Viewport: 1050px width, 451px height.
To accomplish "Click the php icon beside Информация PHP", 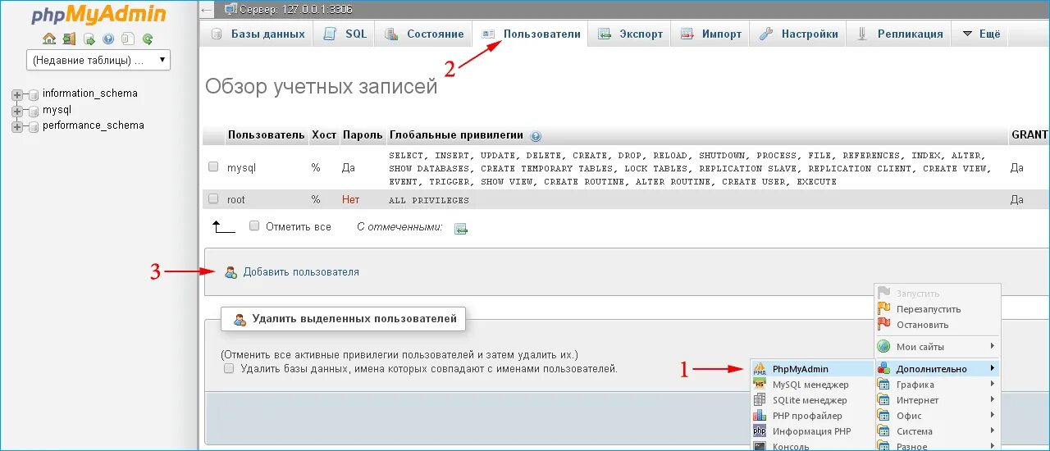I will (x=760, y=431).
